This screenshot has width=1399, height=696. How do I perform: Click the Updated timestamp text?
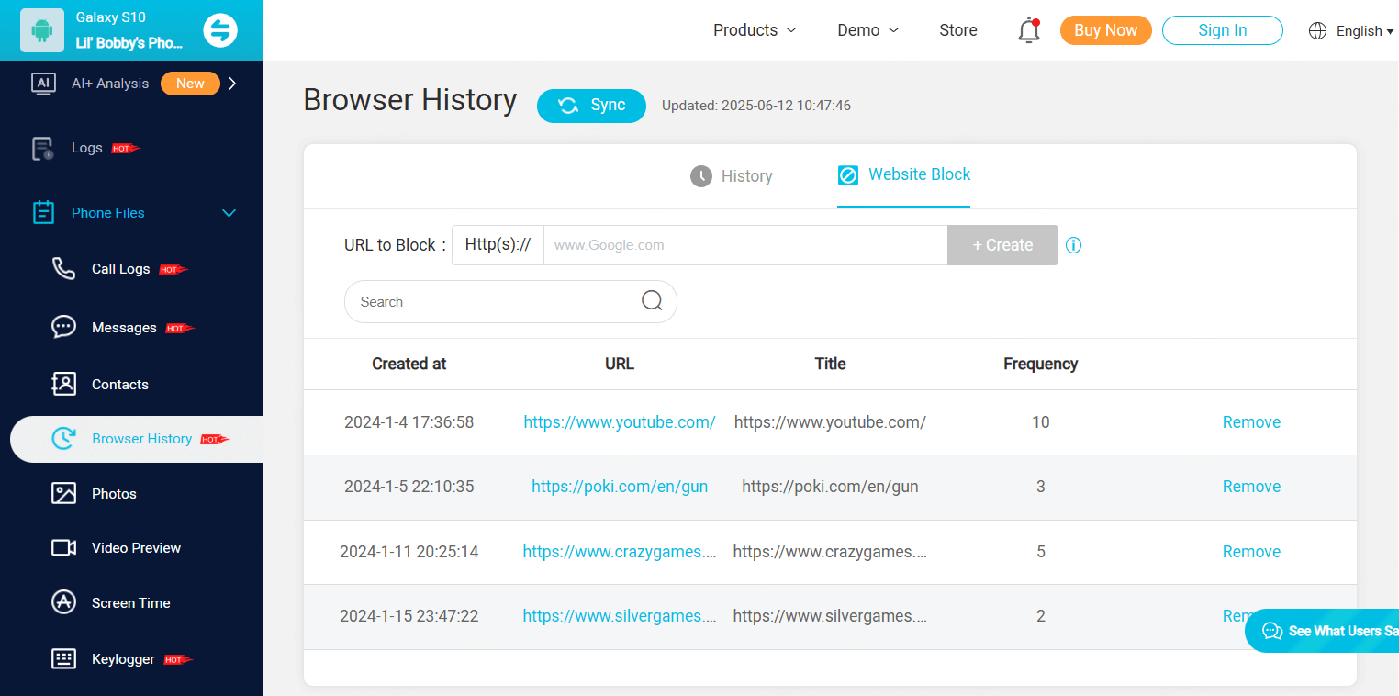coord(756,106)
